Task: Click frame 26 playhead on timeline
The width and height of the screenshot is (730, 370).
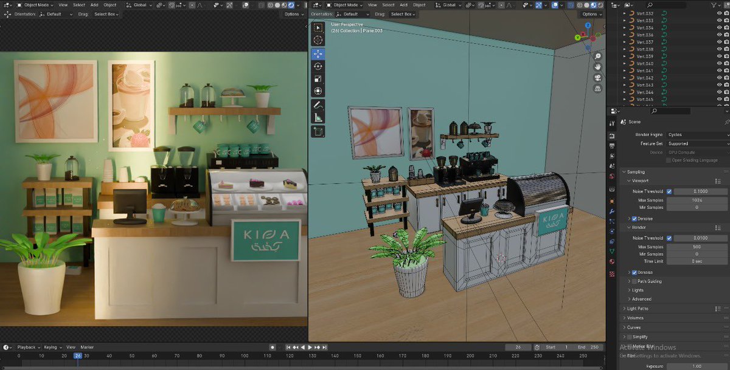Action: click(77, 355)
